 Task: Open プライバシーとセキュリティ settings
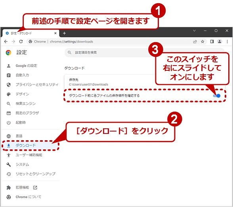[x=31, y=85]
